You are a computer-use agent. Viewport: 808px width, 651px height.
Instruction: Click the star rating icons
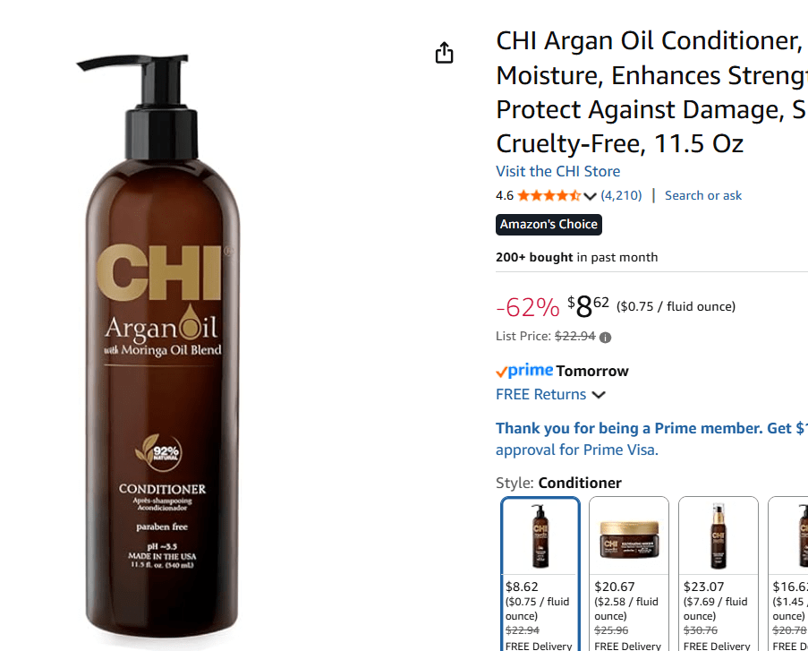pos(549,195)
